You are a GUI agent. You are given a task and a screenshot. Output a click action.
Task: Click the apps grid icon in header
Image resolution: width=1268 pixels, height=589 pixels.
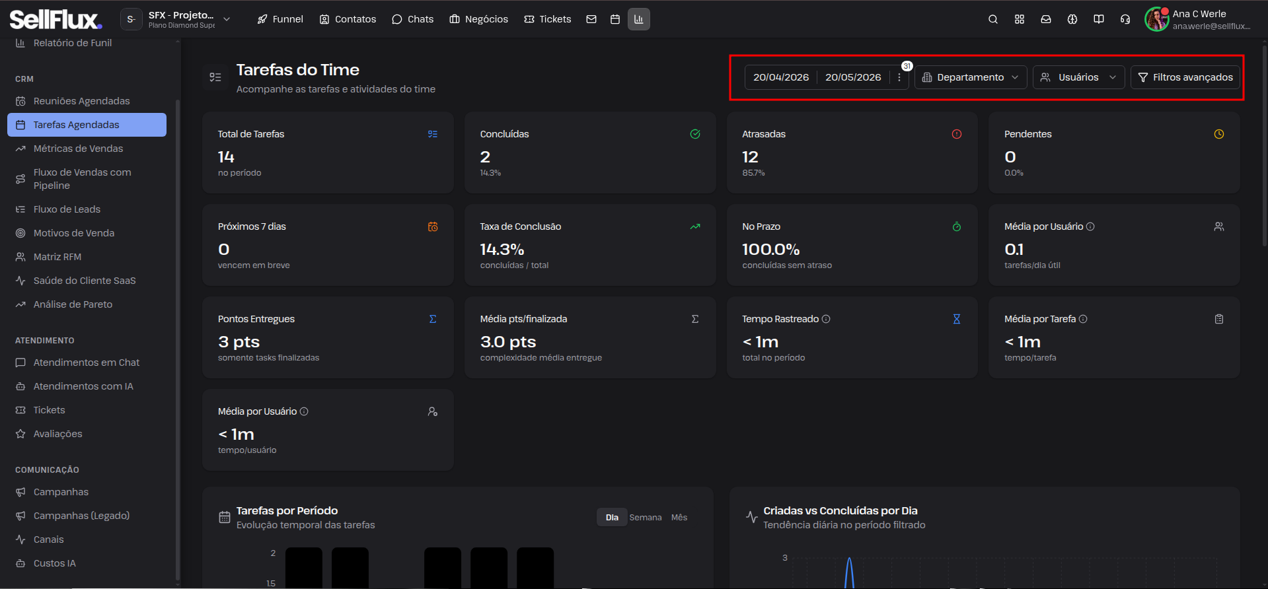point(1020,19)
